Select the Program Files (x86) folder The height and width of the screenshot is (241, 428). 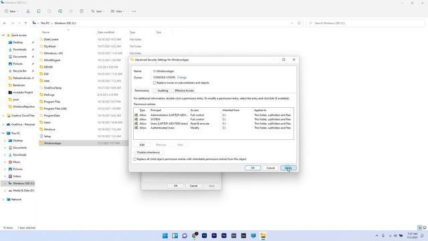pos(55,108)
